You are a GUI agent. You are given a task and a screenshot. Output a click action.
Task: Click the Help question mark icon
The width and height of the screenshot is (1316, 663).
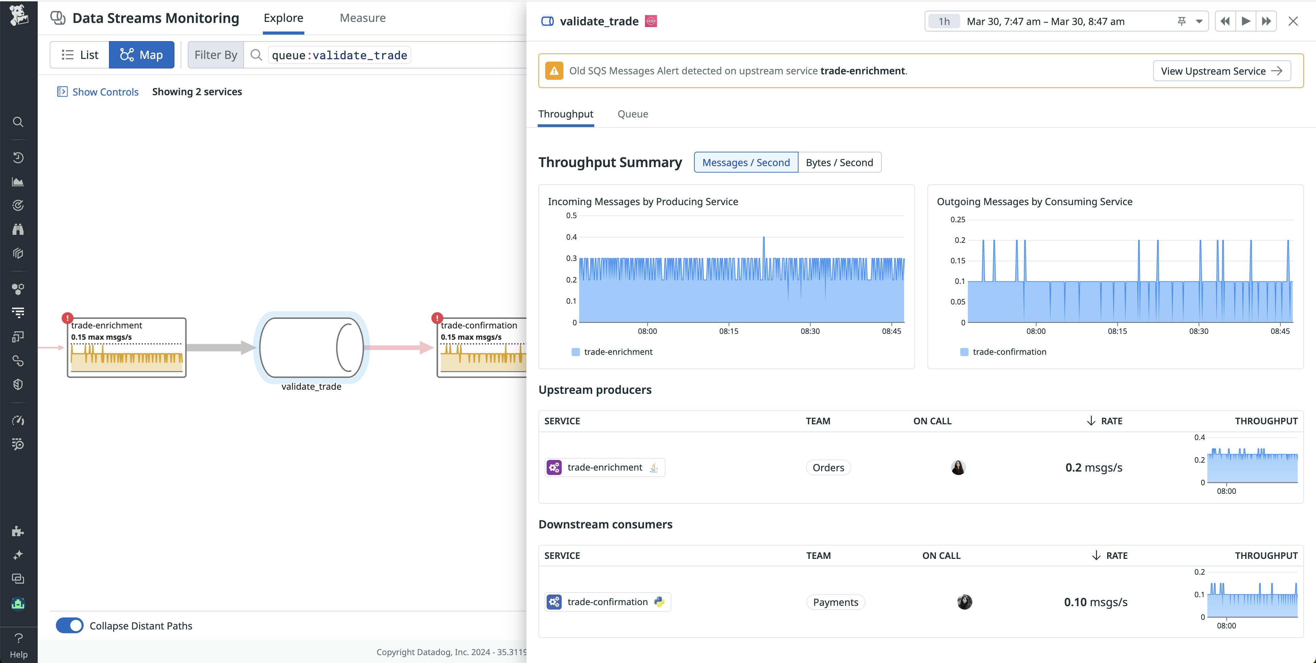[x=19, y=638]
